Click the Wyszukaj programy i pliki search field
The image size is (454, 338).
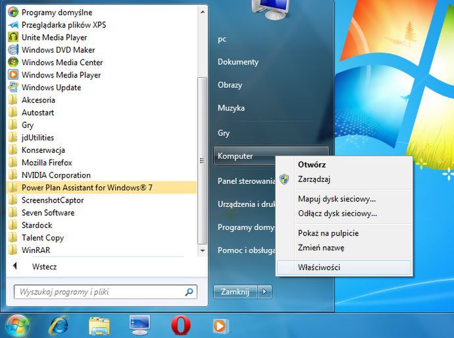click(x=105, y=292)
